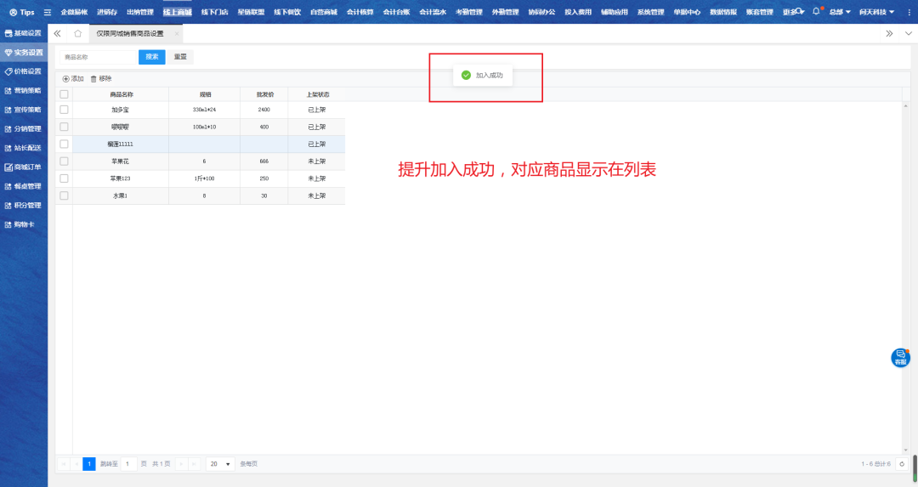The height and width of the screenshot is (487, 918).
Task: Open the 20 per page size dropdown
Action: [220, 464]
